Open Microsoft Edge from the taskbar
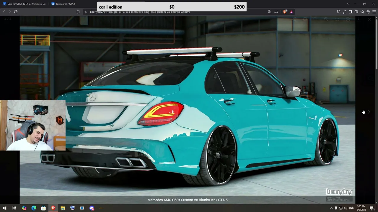378x212 pixels. click(x=34, y=208)
